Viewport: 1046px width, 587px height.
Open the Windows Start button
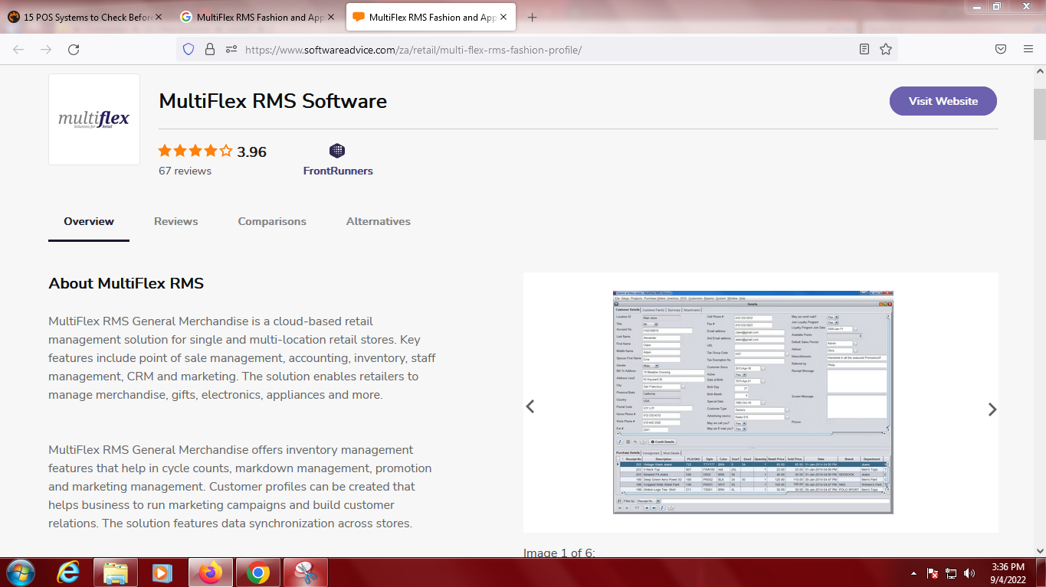pyautogui.click(x=21, y=572)
